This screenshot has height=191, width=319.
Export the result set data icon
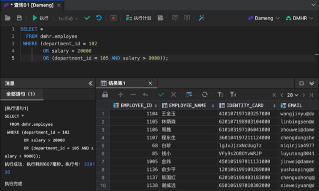pos(189,95)
